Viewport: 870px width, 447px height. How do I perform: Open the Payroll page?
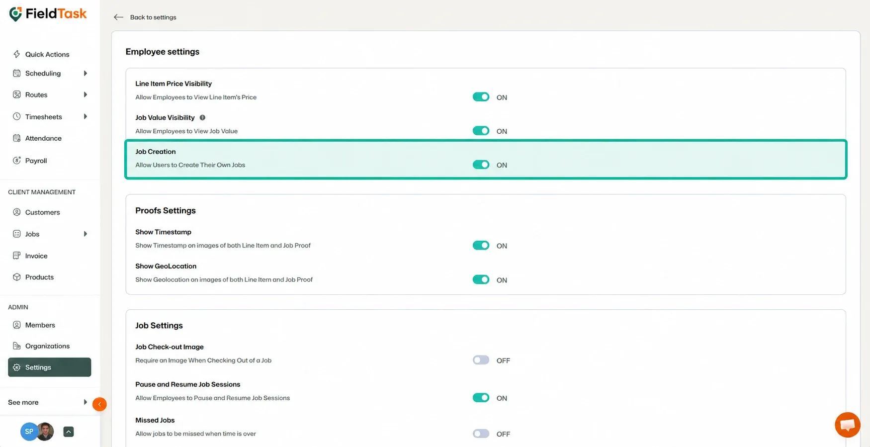[x=36, y=161]
